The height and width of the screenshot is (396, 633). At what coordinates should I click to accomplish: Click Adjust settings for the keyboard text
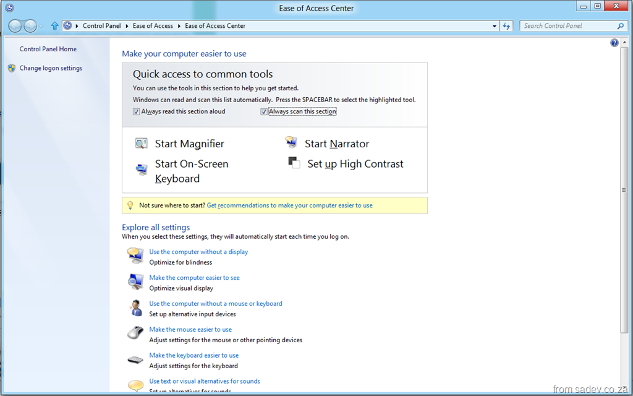click(x=193, y=366)
